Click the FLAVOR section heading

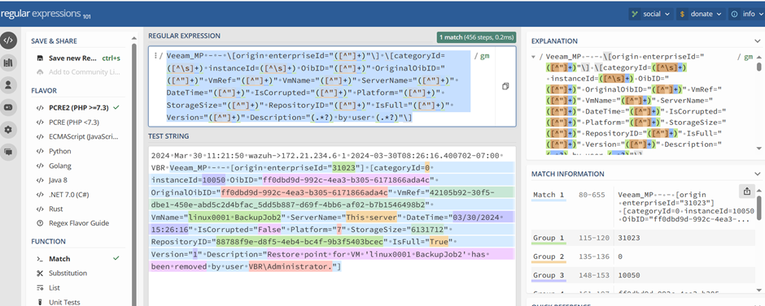click(x=44, y=90)
